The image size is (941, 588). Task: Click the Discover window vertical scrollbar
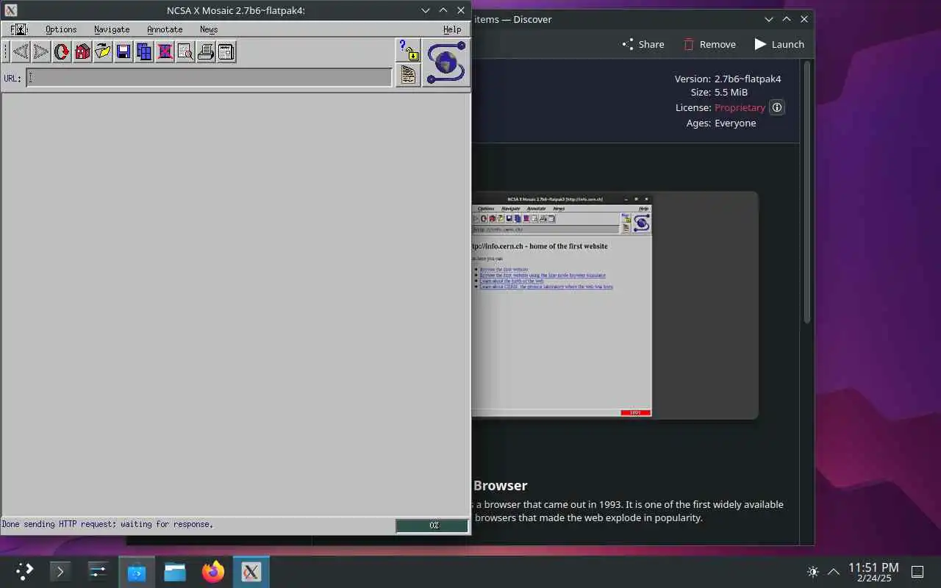806,191
